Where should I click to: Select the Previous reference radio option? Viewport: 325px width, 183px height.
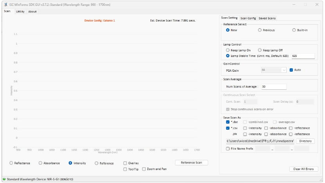(260, 30)
